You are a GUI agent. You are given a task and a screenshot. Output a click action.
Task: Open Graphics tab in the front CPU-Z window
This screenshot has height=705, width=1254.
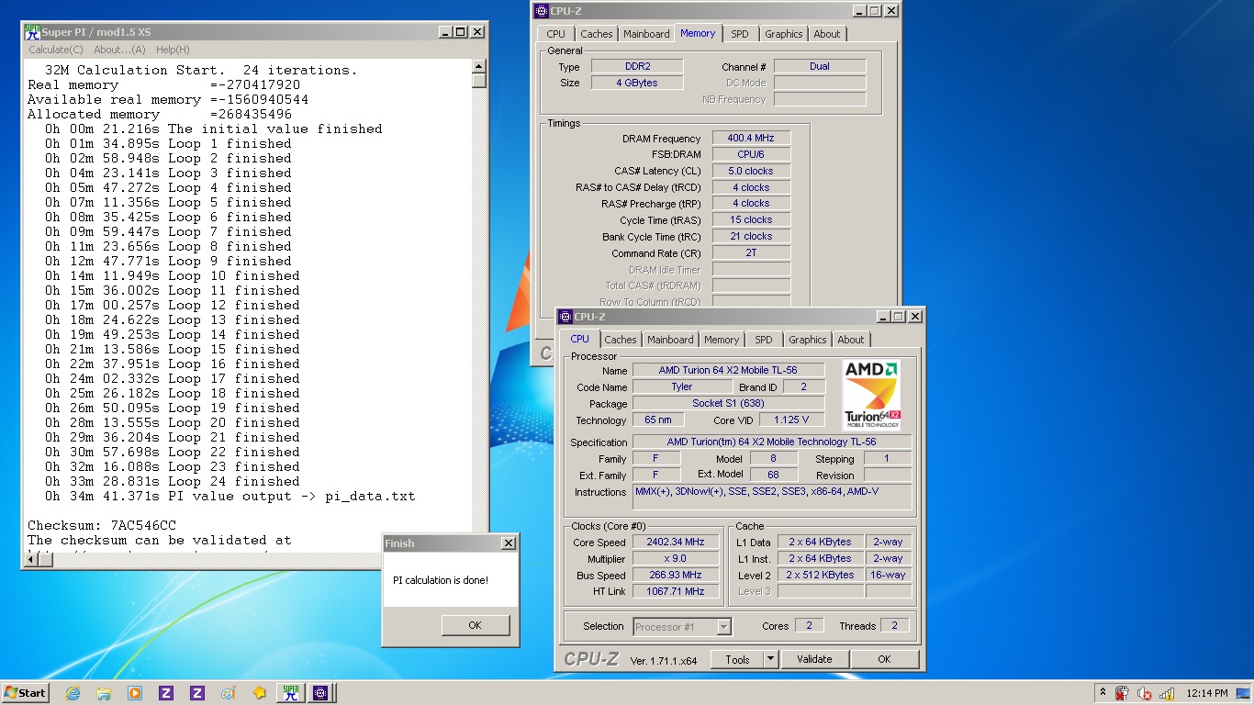click(x=808, y=340)
